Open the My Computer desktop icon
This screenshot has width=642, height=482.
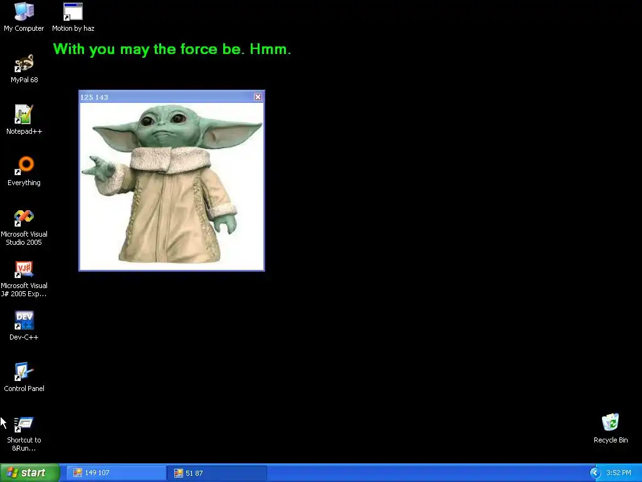(24, 17)
